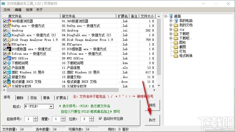Click the desktop ini file icon
This screenshot has height=132, width=235.
point(9,30)
